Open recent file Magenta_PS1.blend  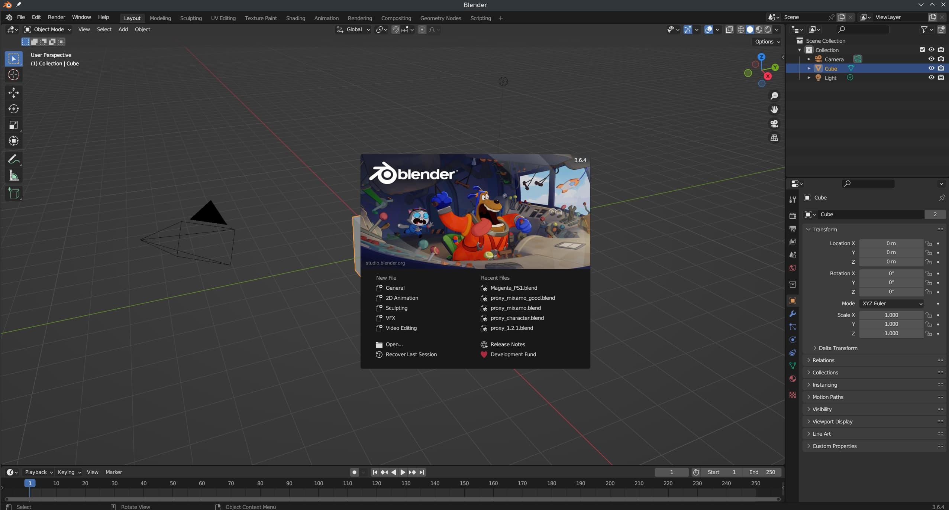point(513,288)
